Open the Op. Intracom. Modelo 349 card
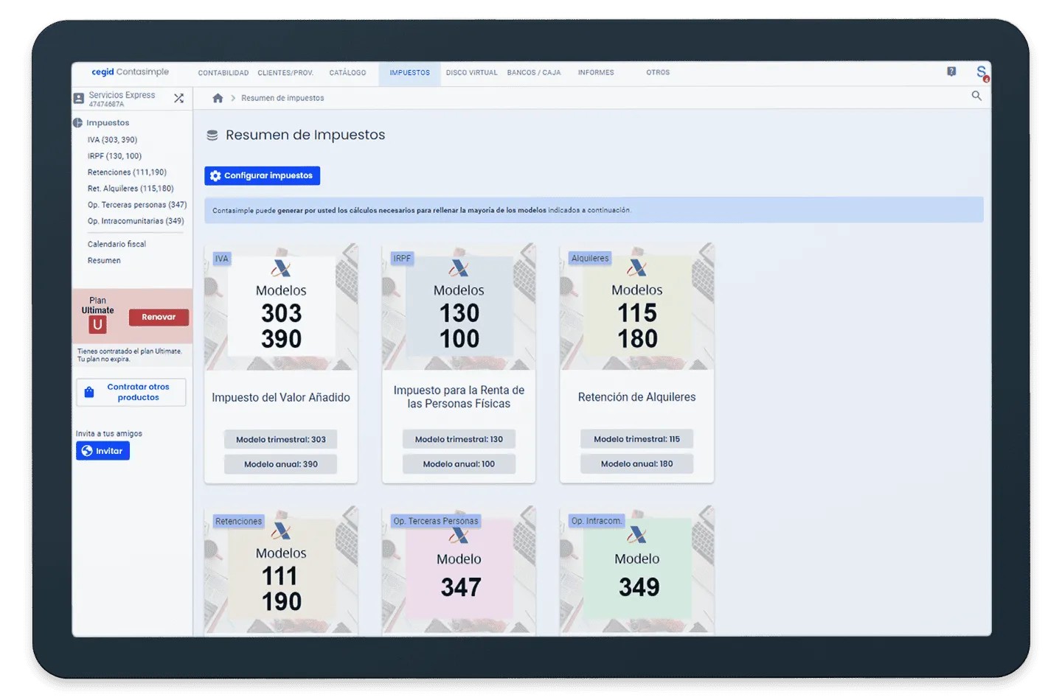Screen dimensions: 1062x700 click(637, 570)
